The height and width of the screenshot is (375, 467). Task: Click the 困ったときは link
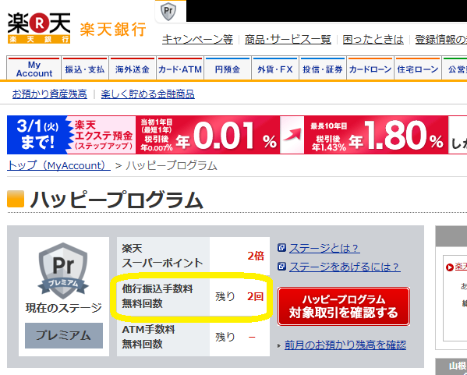[x=373, y=39]
